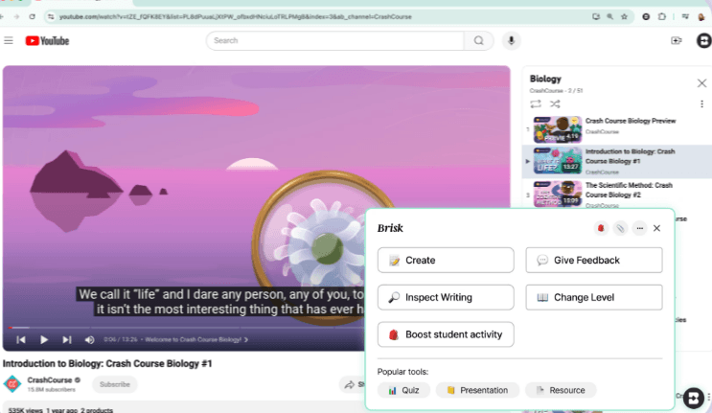
Task: Toggle shuffle playlist icon
Action: 555,103
